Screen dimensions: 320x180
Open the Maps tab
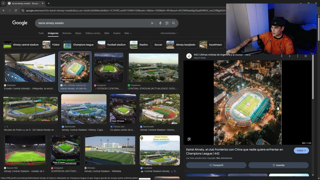click(x=78, y=33)
